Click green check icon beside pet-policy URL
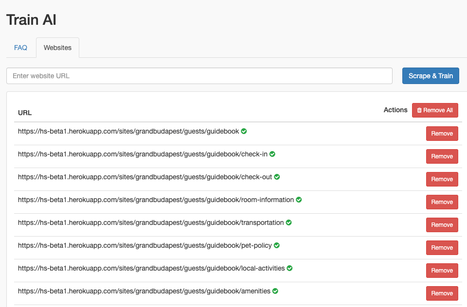 pos(277,245)
